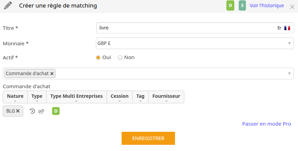This screenshot has height=151, width=298.
Task: Click the French flag language icon
Action: (287, 28)
